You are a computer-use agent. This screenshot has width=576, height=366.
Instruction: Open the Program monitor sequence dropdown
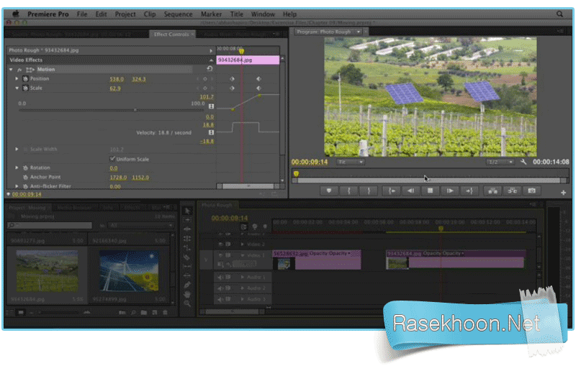(x=358, y=32)
